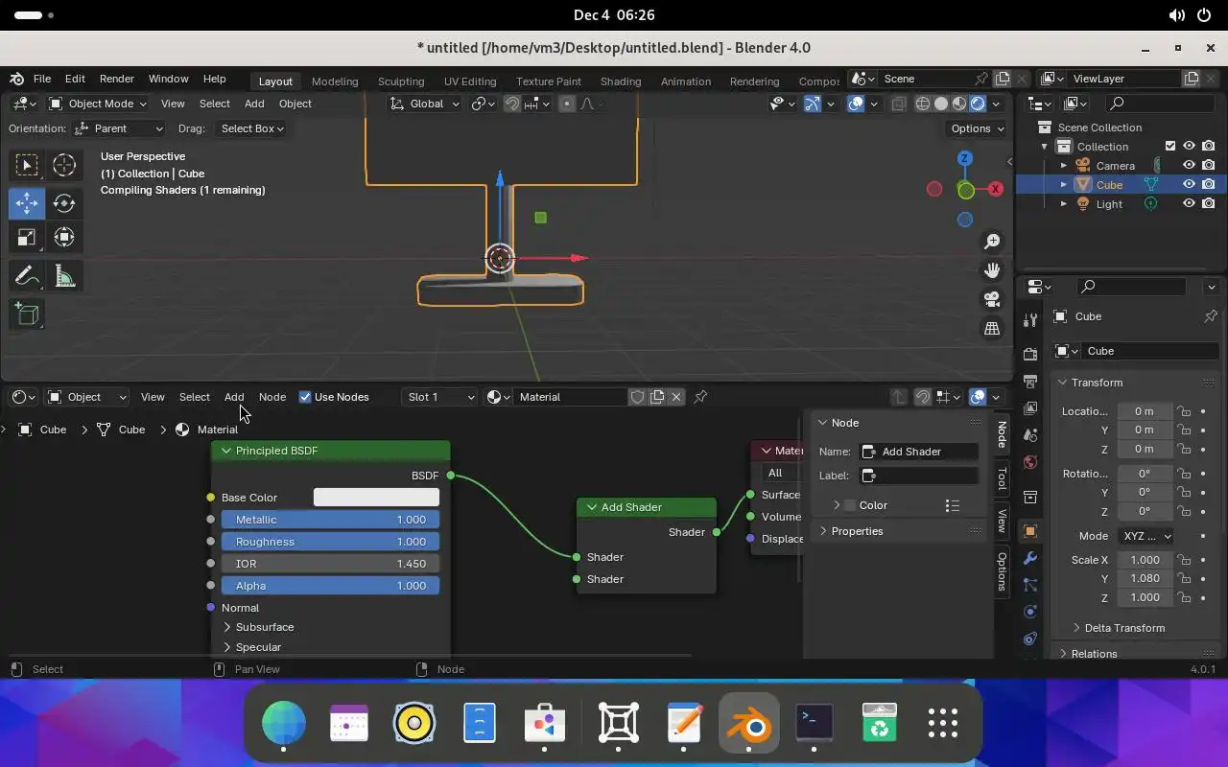1228x767 pixels.
Task: Click the viewport zoom magnifier icon
Action: (x=992, y=242)
